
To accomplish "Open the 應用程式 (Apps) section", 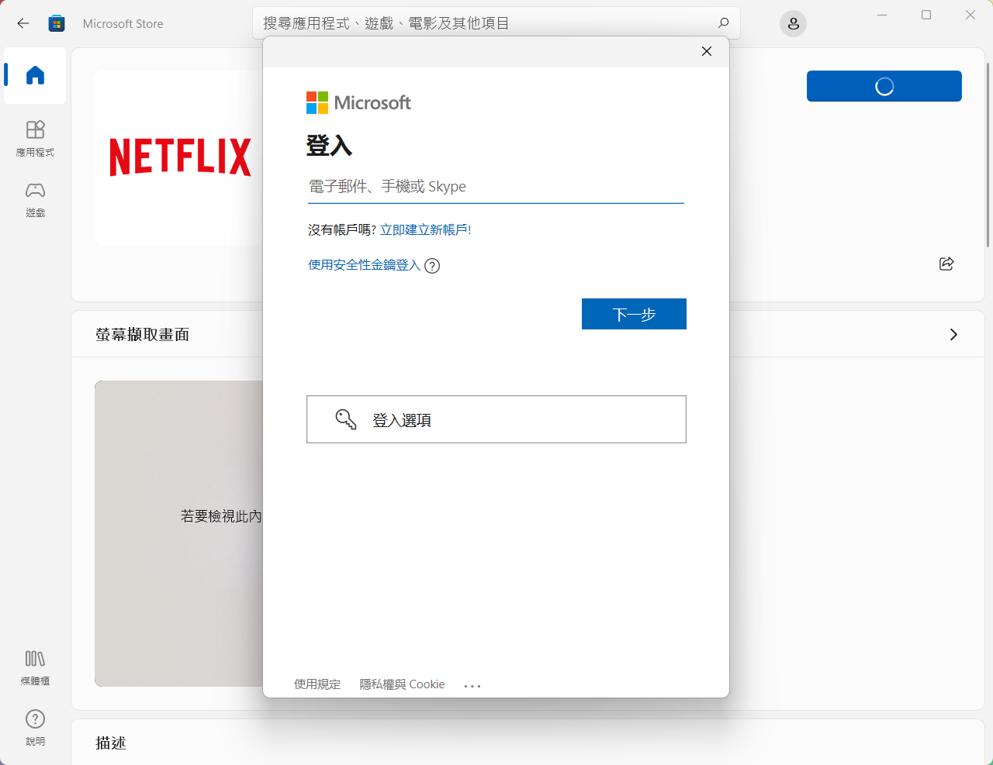I will click(x=35, y=138).
